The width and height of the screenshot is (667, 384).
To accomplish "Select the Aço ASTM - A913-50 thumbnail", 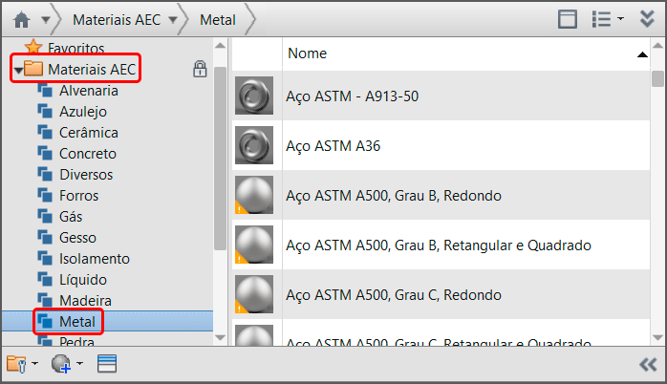I will coord(253,96).
